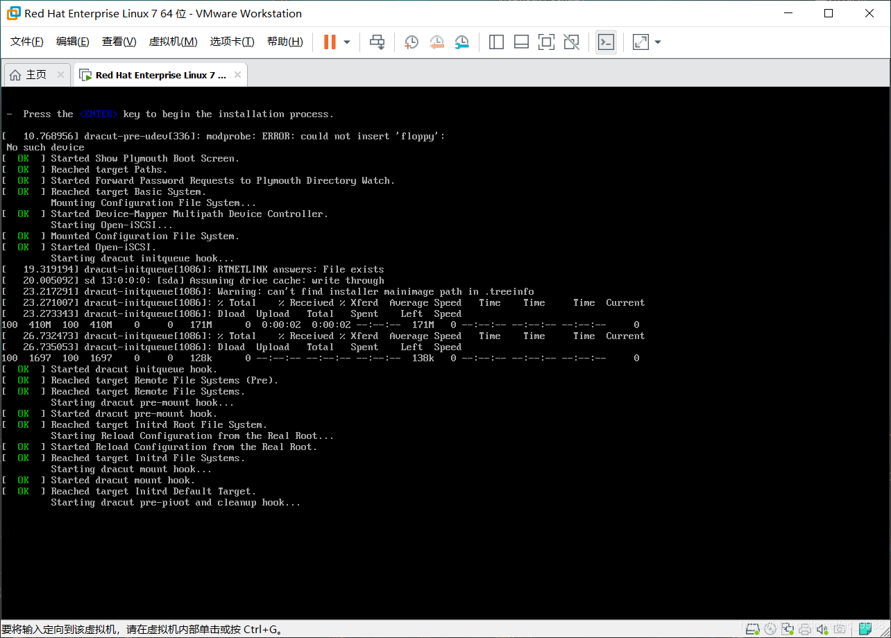Click 'Started Show Plymouth Boot Screen' line
891x638 pixels.
pyautogui.click(x=145, y=158)
